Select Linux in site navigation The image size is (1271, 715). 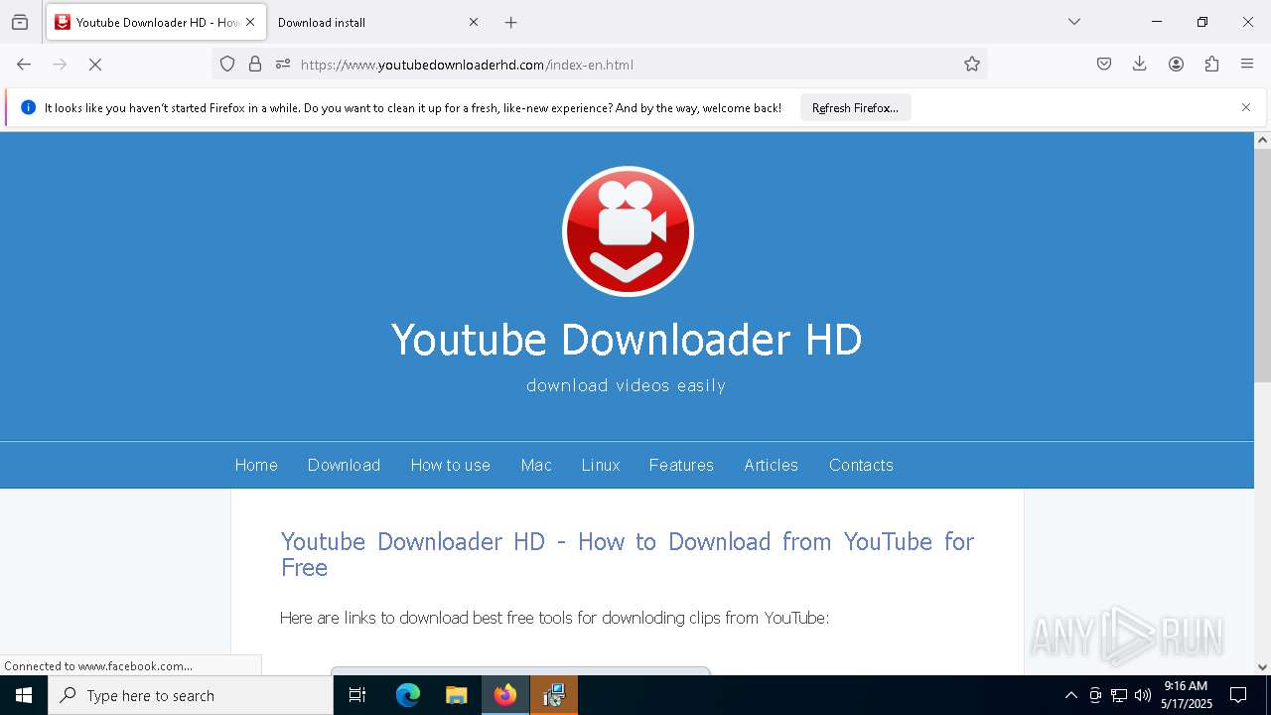click(x=601, y=465)
